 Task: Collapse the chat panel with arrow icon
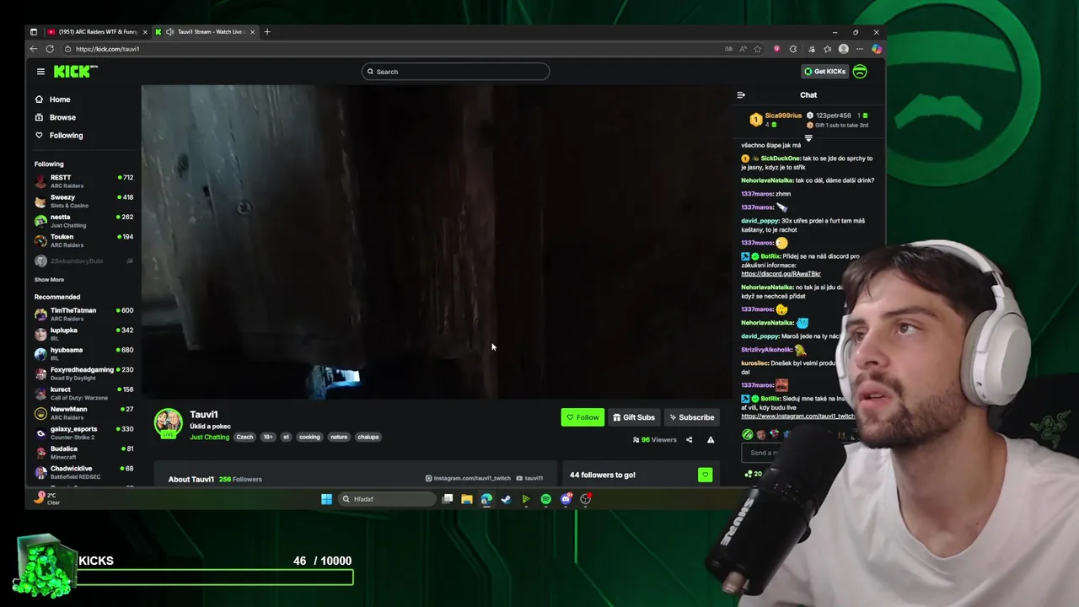(x=741, y=95)
